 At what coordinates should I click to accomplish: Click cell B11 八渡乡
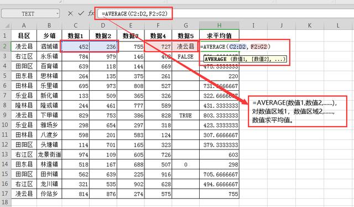pyautogui.click(x=49, y=134)
